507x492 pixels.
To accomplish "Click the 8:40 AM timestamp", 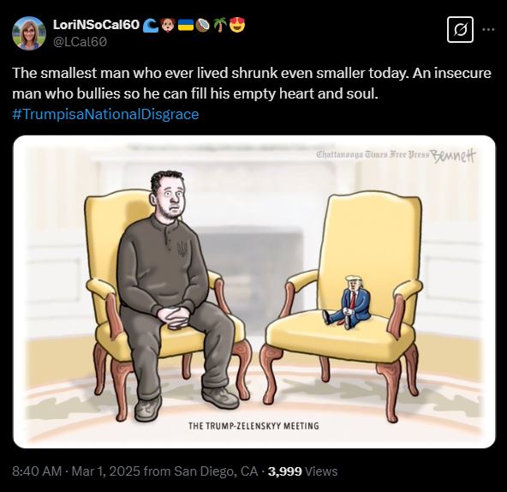I will pos(37,471).
